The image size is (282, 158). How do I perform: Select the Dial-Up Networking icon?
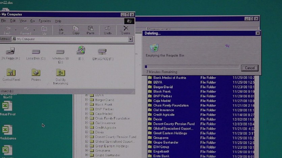point(60,73)
